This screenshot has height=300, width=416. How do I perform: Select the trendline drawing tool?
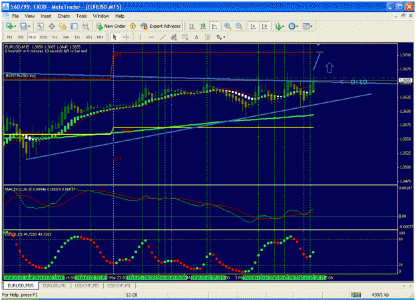(162, 37)
